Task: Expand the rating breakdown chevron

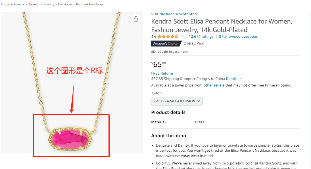Action: [x=182, y=36]
